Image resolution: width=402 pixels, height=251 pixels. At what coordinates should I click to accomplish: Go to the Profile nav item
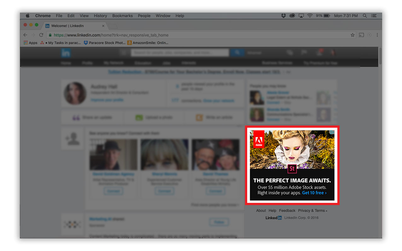[87, 63]
